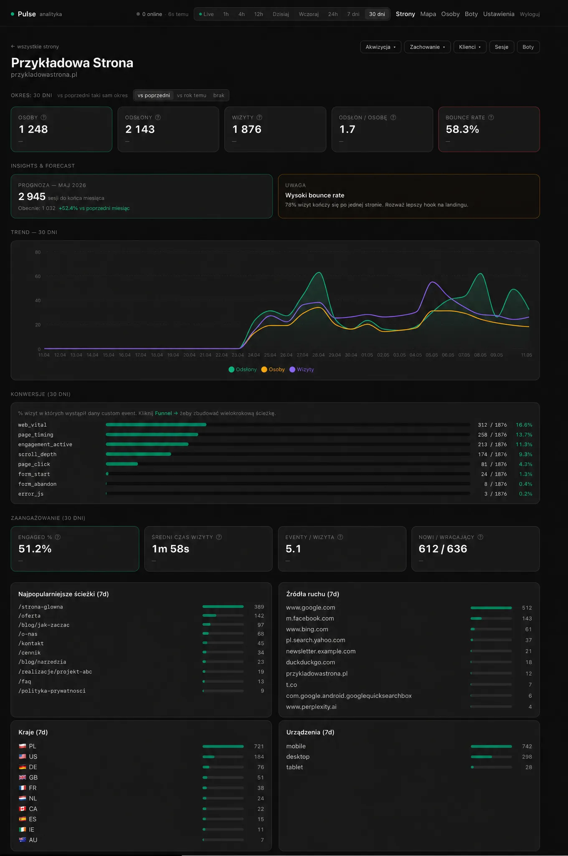568x856 pixels.
Task: Switch time range to Live
Action: tap(206, 14)
